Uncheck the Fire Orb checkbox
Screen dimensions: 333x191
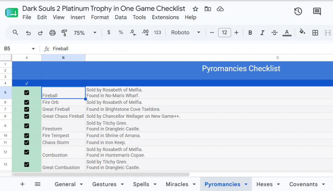(x=27, y=102)
